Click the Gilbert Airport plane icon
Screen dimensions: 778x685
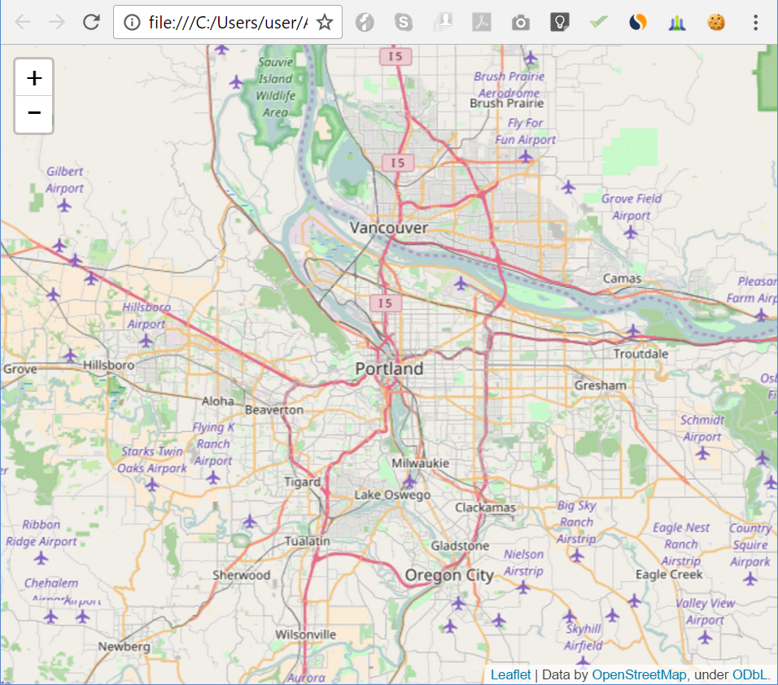[64, 205]
